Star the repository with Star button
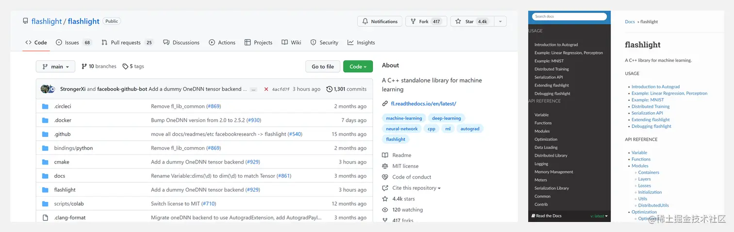The width and height of the screenshot is (734, 232). click(472, 21)
